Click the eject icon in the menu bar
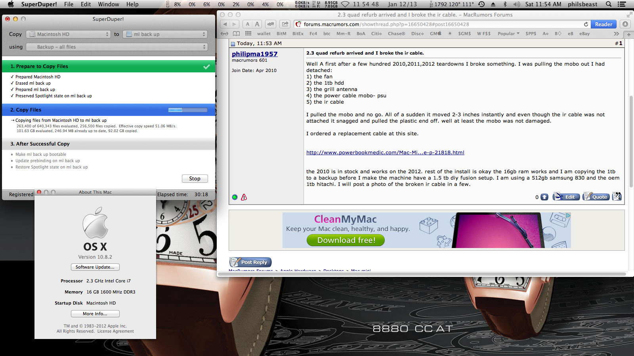This screenshot has height=356, width=634. 493,4
